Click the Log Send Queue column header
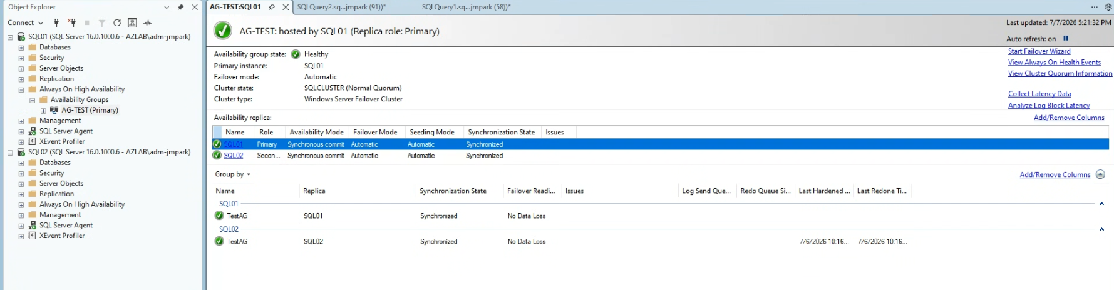This screenshot has width=1114, height=290. pyautogui.click(x=706, y=191)
